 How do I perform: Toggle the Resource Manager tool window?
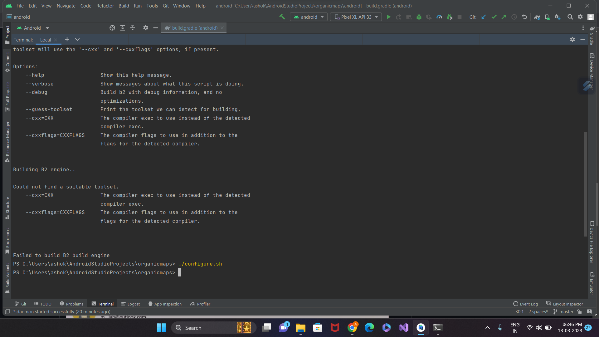click(7, 142)
